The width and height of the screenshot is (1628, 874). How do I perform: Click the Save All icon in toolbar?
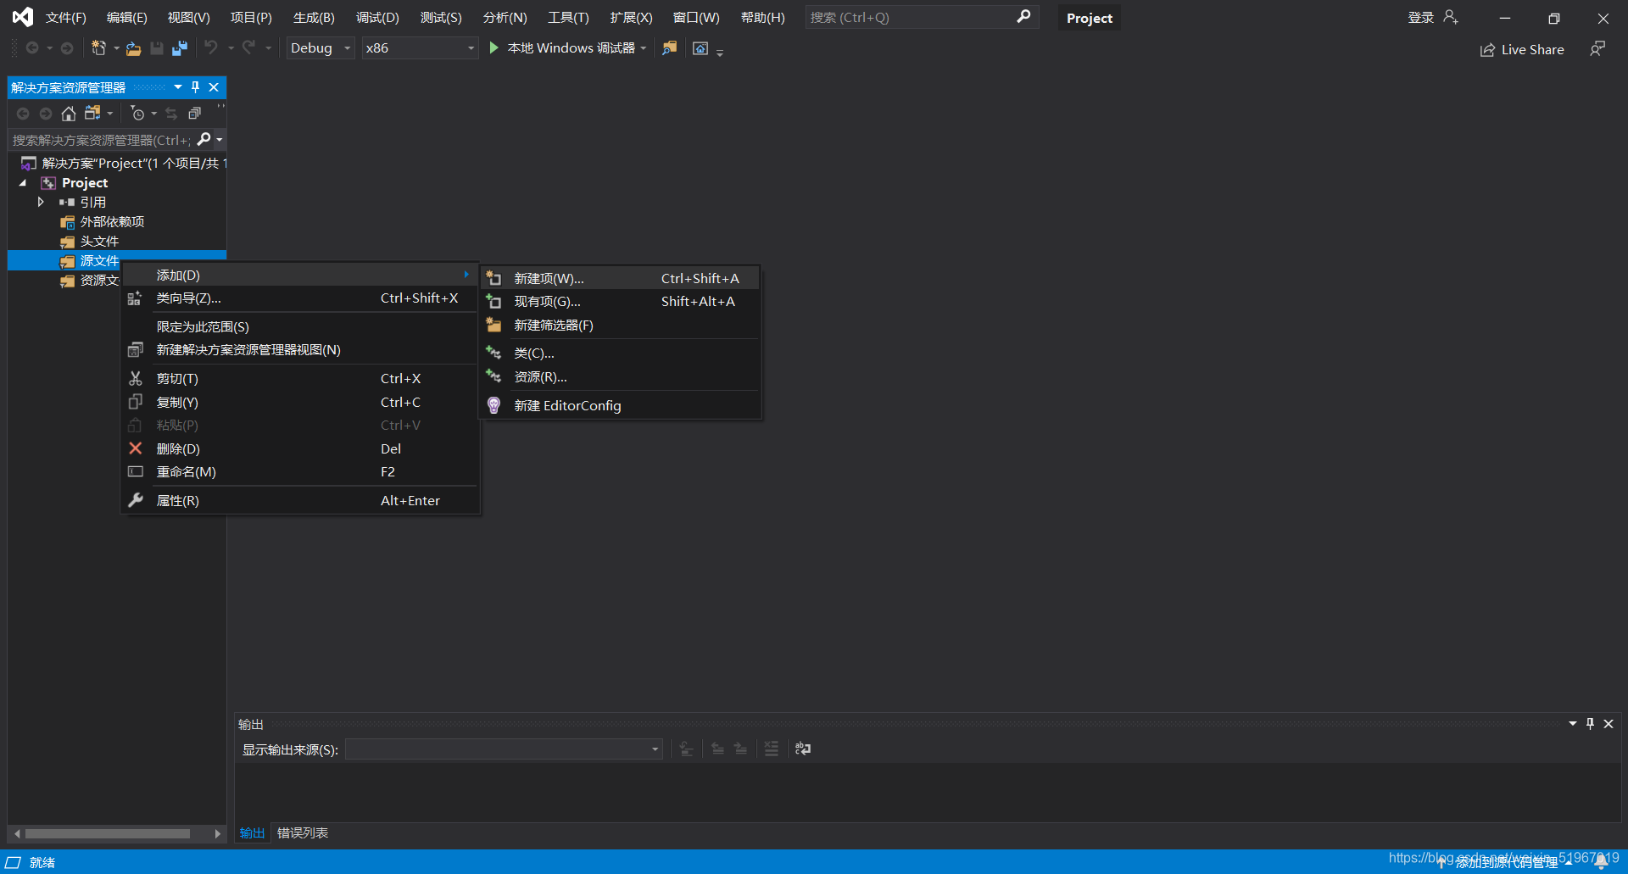coord(180,48)
